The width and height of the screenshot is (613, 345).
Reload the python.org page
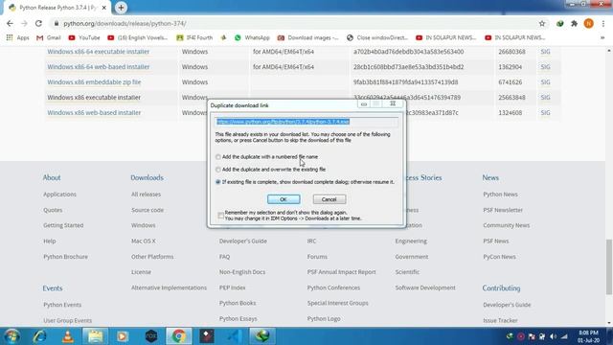pos(38,23)
